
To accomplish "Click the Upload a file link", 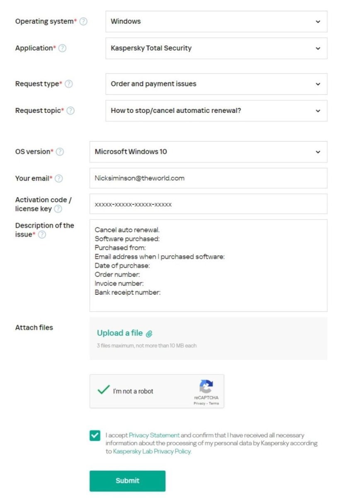I will [x=120, y=333].
